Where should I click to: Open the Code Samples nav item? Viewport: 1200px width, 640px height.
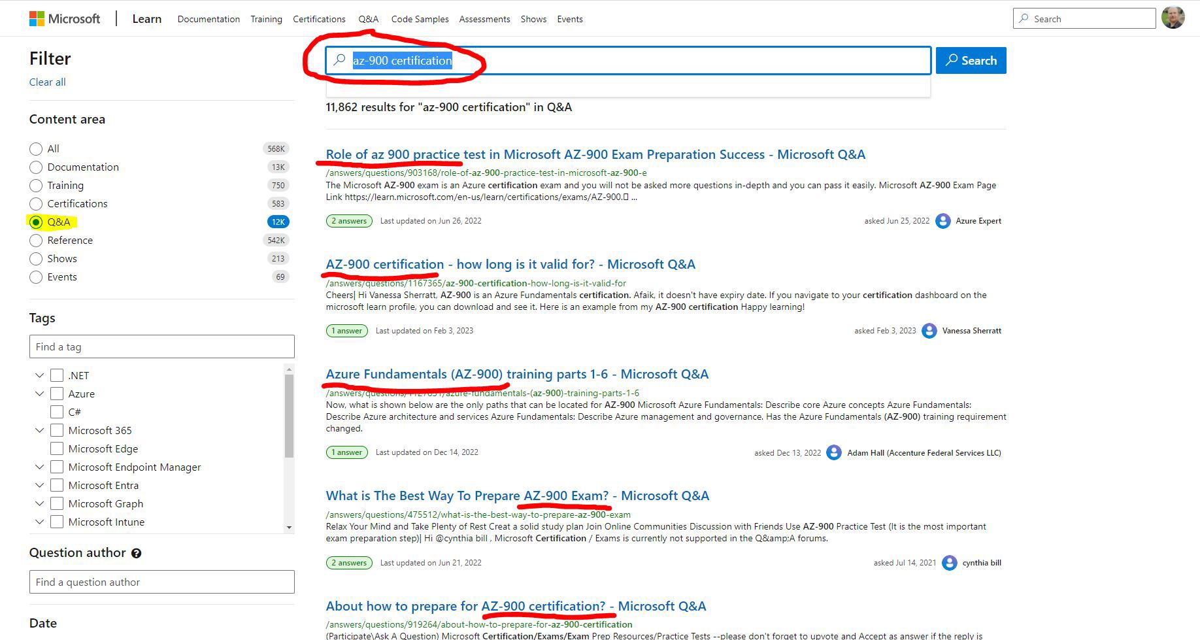click(x=420, y=19)
